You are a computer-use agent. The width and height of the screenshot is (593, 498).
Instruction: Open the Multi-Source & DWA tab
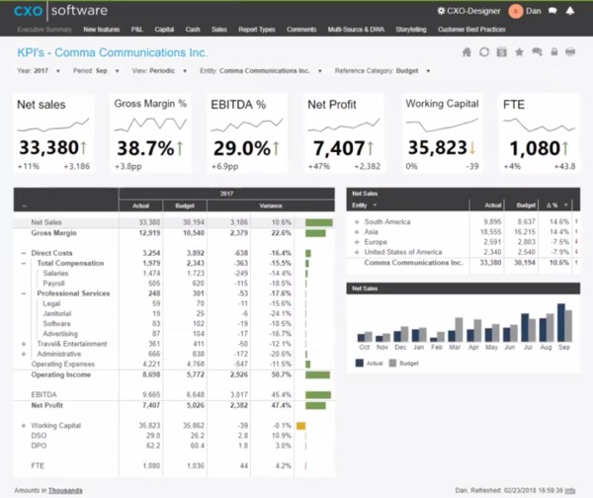pyautogui.click(x=356, y=30)
